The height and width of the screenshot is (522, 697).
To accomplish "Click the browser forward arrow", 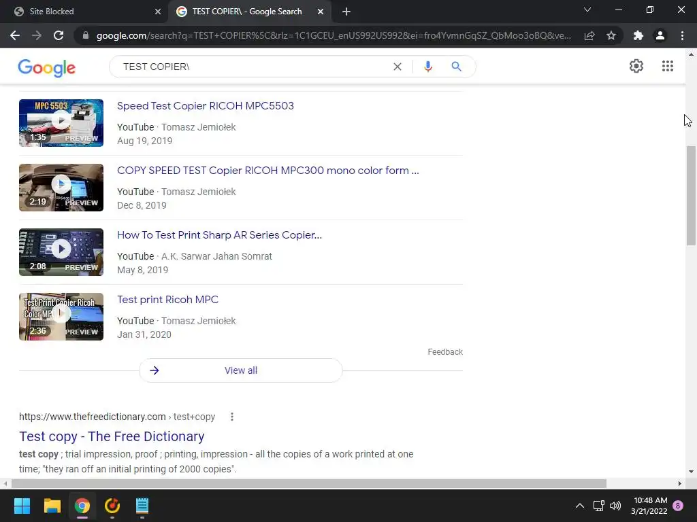I will pos(37,35).
